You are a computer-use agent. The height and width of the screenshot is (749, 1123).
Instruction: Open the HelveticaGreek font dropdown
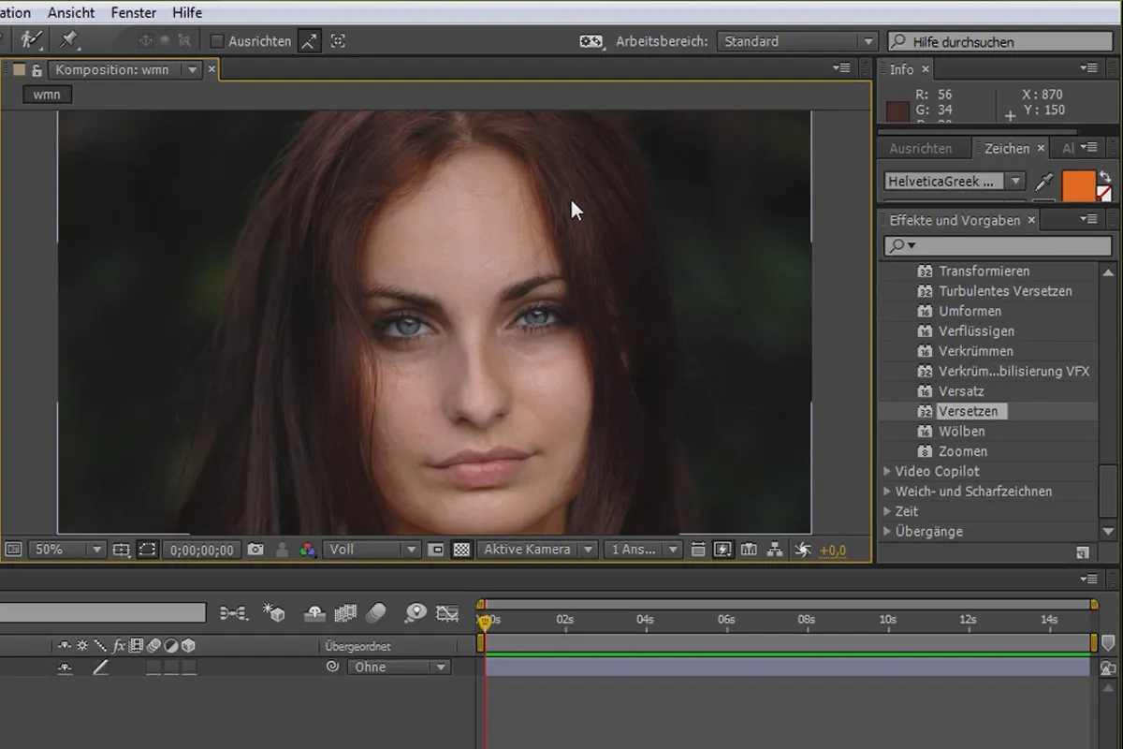pos(955,182)
